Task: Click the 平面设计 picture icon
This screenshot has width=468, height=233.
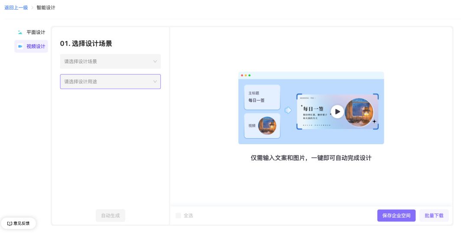Action: [x=20, y=32]
